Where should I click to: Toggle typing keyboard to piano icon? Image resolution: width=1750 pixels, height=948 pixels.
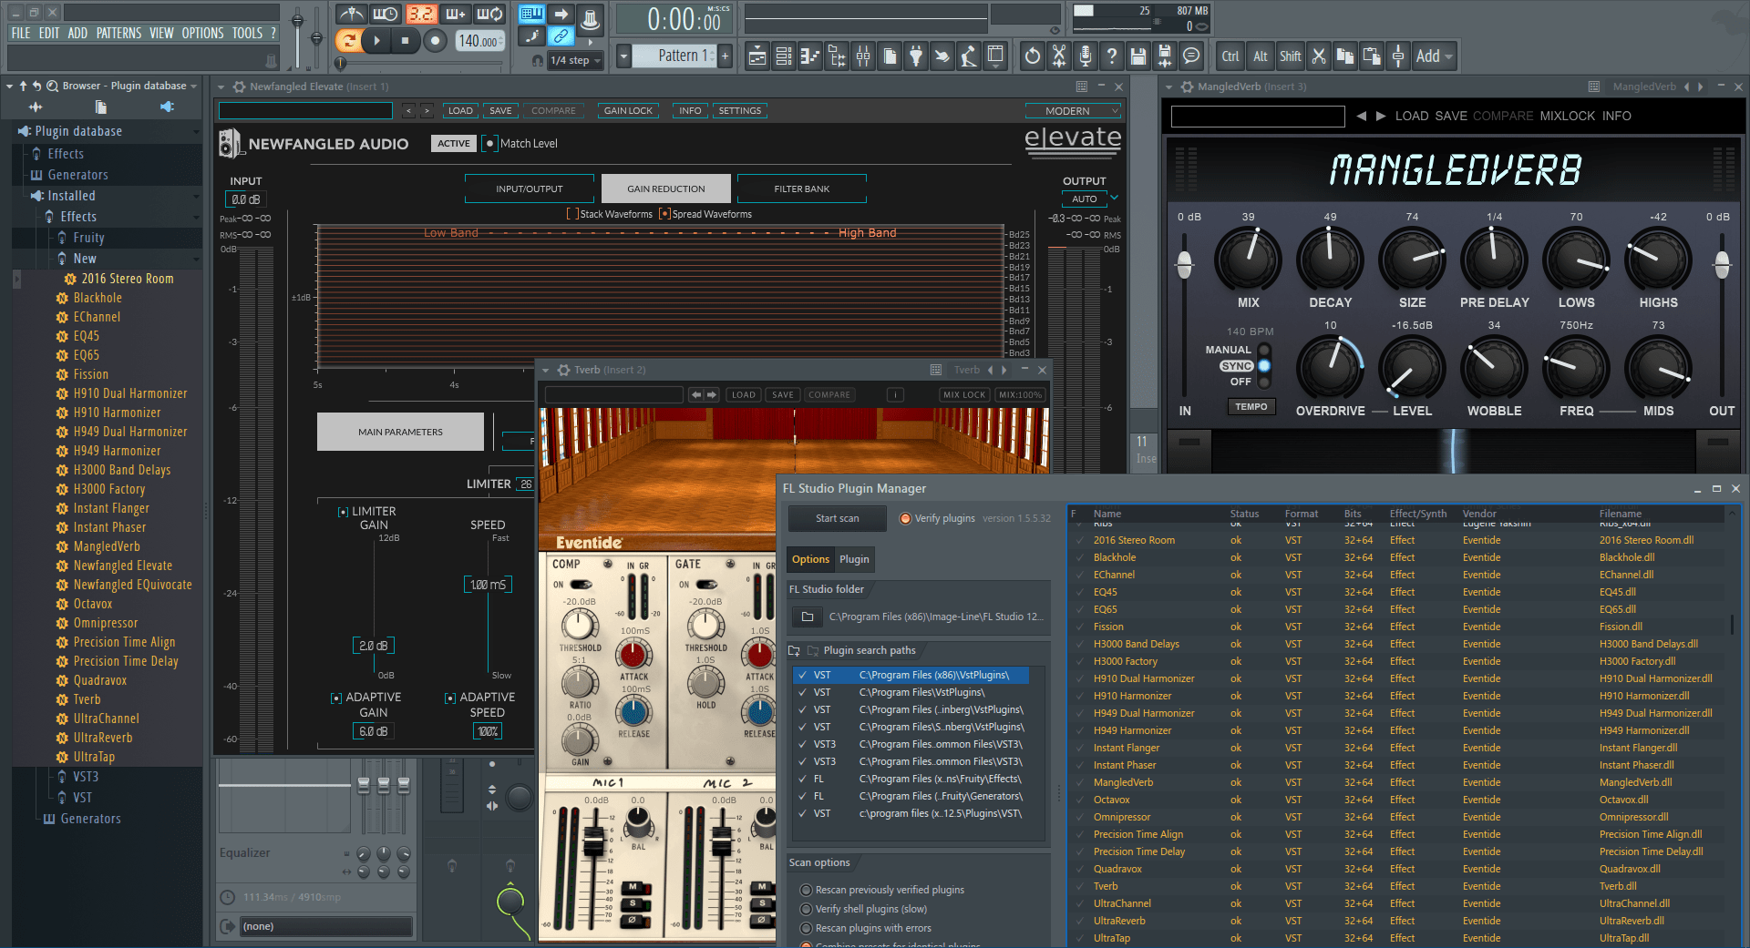tap(531, 14)
